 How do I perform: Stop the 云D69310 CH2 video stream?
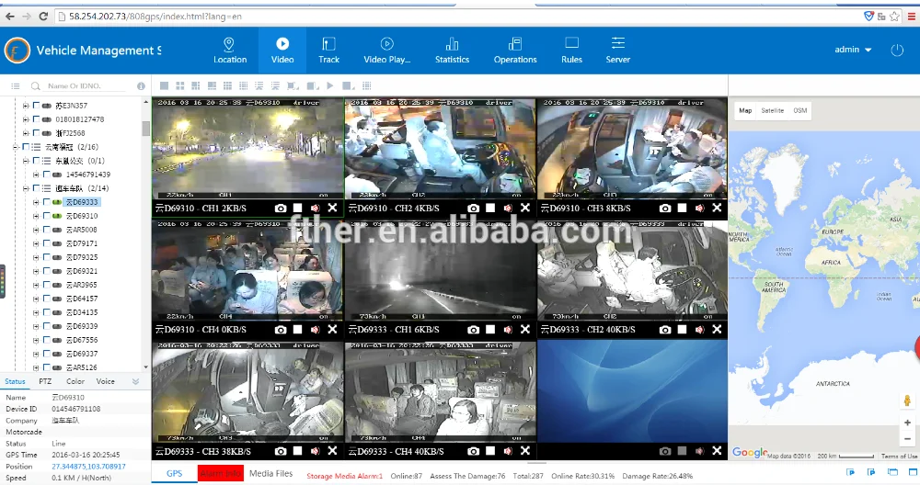pos(490,208)
